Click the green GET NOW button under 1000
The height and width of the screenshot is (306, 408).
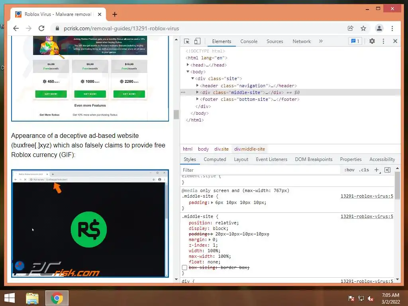click(90, 94)
